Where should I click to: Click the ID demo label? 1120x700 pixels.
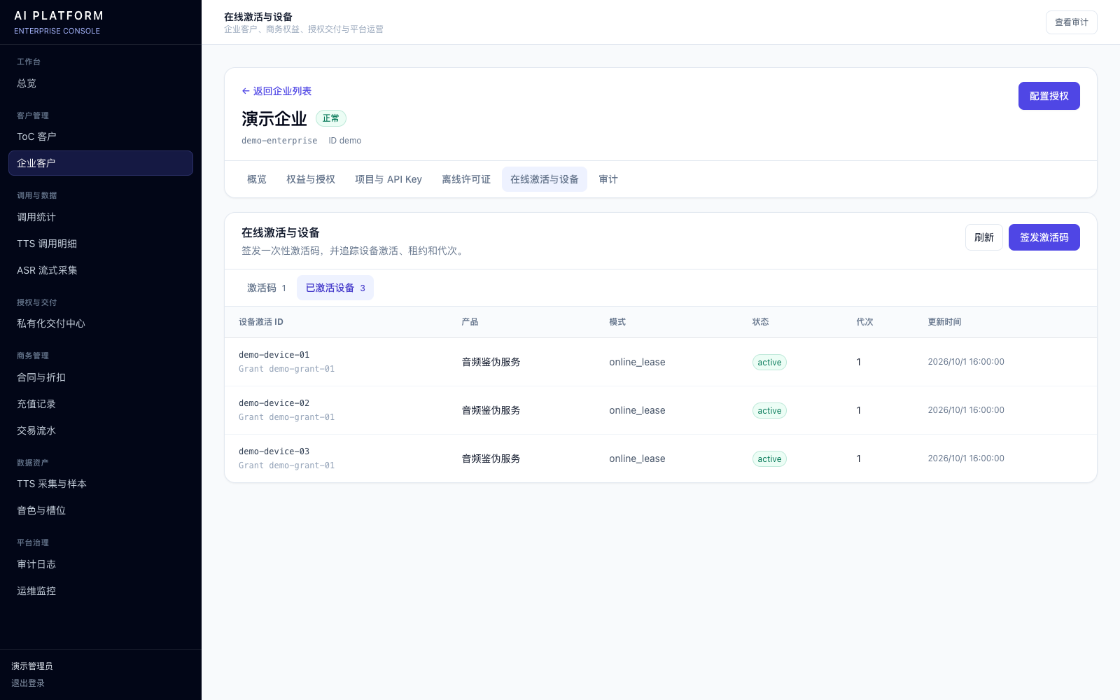tap(345, 141)
